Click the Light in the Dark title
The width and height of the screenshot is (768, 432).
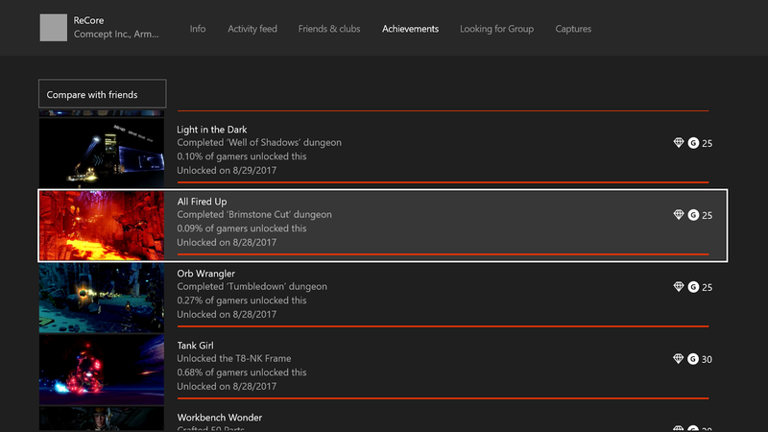pos(211,130)
